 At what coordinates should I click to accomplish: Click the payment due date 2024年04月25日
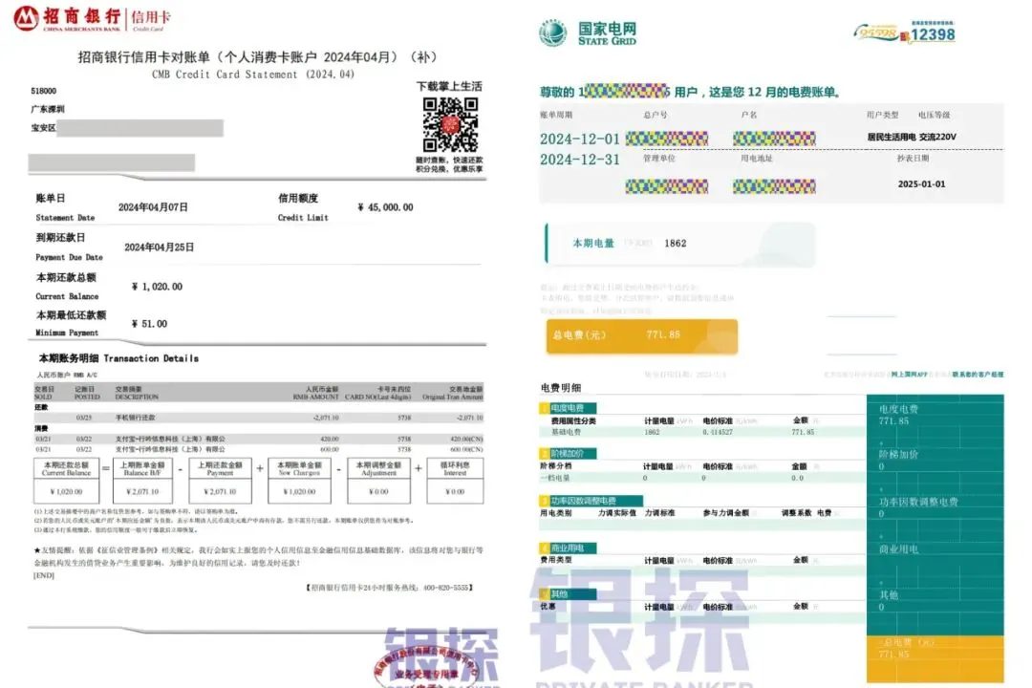pyautogui.click(x=160, y=247)
